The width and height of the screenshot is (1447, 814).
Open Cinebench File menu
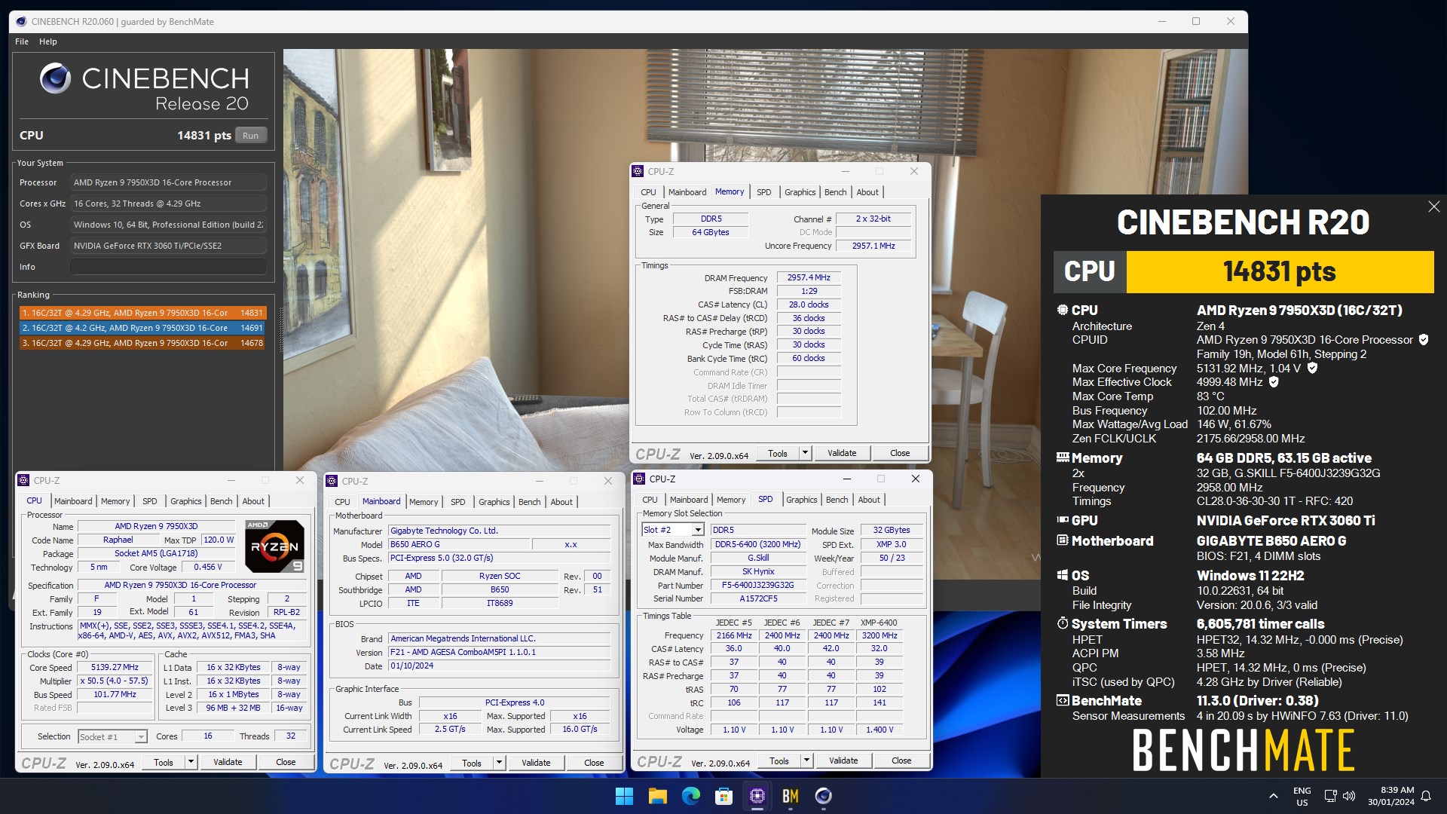click(x=22, y=41)
